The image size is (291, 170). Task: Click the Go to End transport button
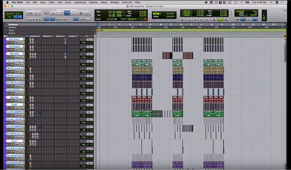pyautogui.click(x=207, y=19)
